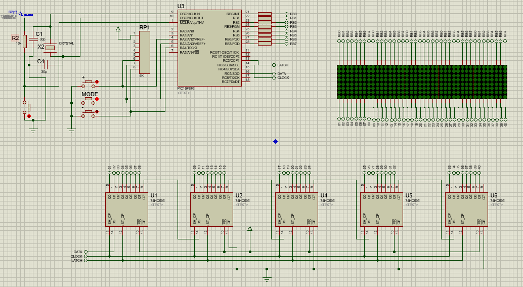Click the blue origin marker crosshair
Image resolution: width=523 pixels, height=287 pixels.
(x=276, y=142)
